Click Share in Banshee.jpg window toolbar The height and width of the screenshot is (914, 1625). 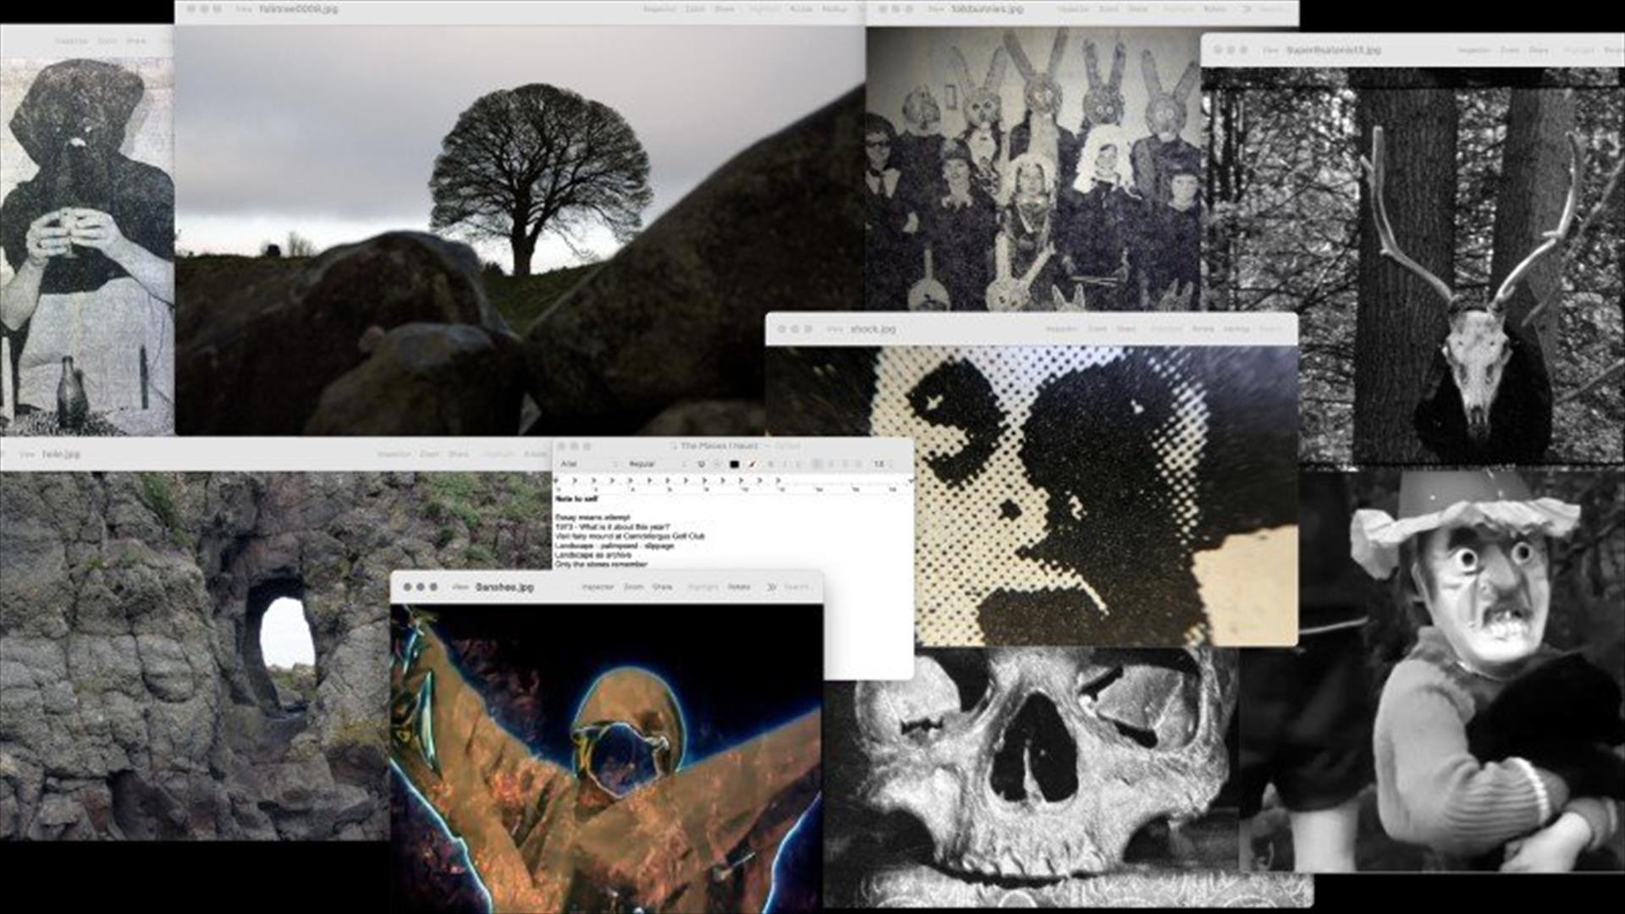662,586
